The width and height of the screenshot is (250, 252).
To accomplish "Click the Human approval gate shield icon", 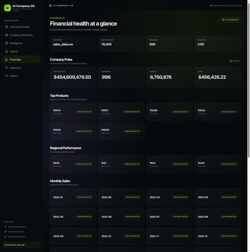I will (5, 237).
